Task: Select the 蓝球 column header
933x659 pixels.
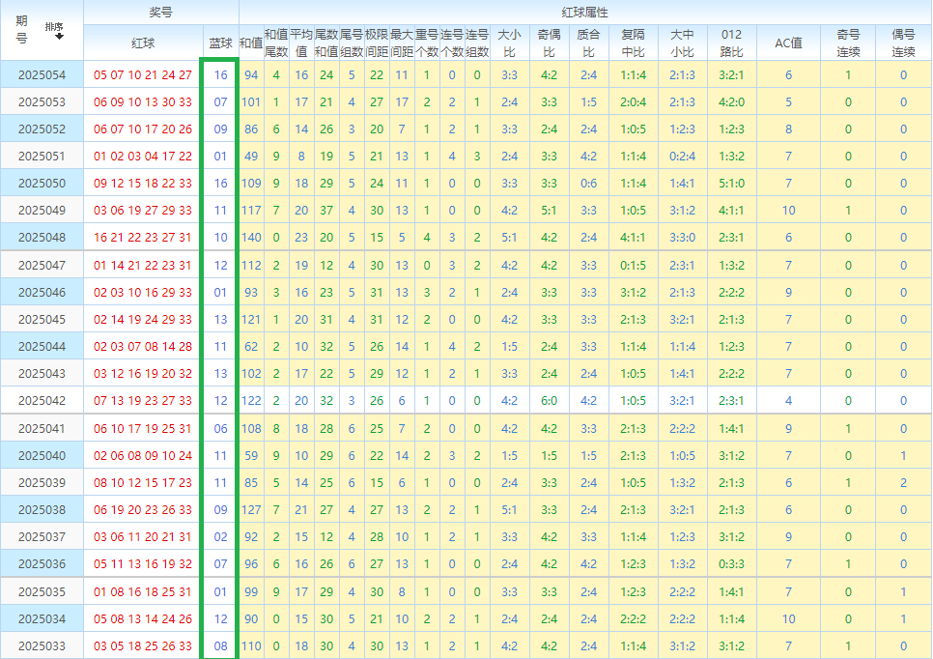Action: pos(220,43)
